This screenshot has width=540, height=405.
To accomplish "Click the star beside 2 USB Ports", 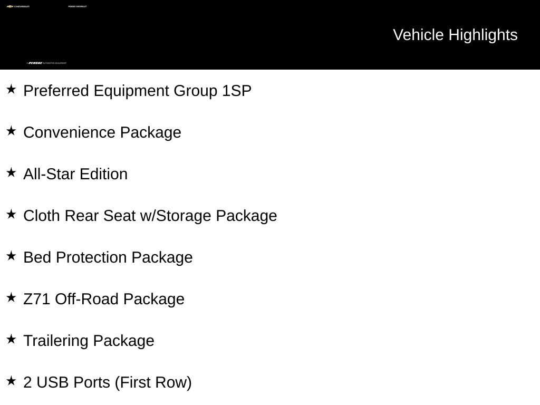I will [x=11, y=381].
